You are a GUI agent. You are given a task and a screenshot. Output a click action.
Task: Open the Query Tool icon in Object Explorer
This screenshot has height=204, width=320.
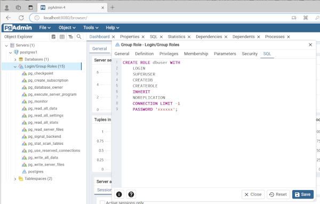click(53, 37)
